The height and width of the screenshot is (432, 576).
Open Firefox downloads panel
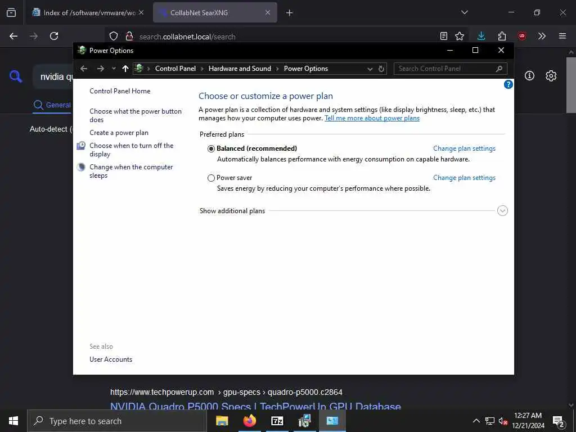point(481,36)
